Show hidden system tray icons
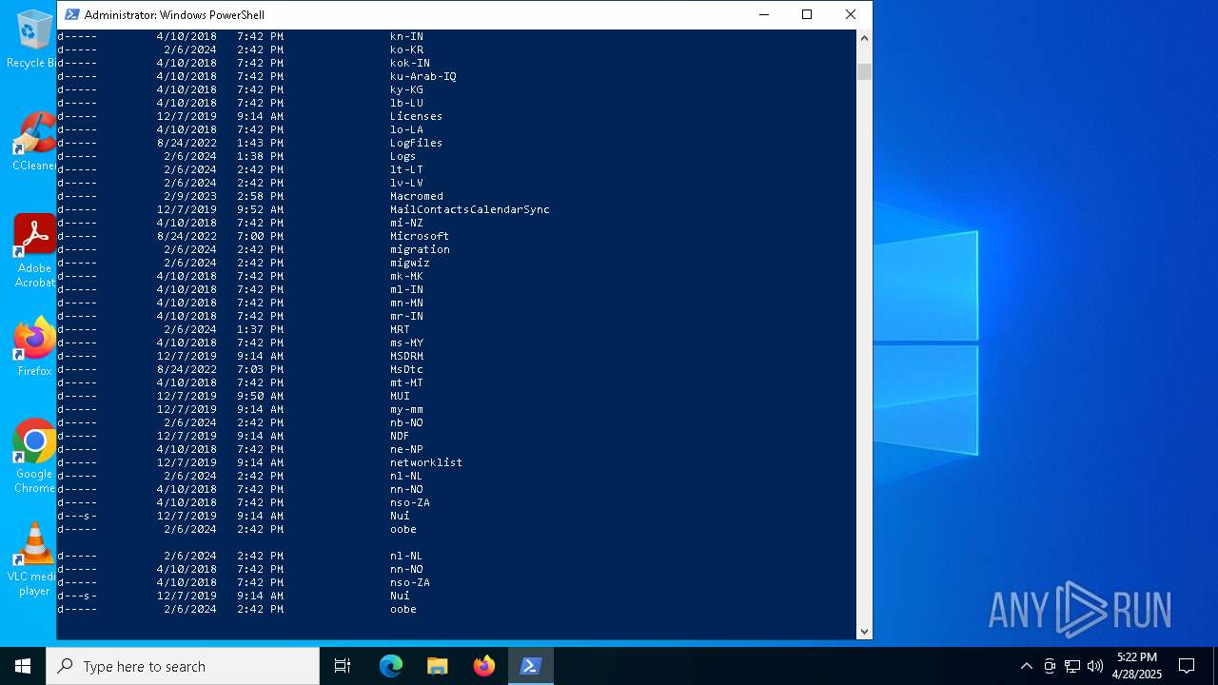Image resolution: width=1218 pixels, height=685 pixels. tap(1026, 666)
